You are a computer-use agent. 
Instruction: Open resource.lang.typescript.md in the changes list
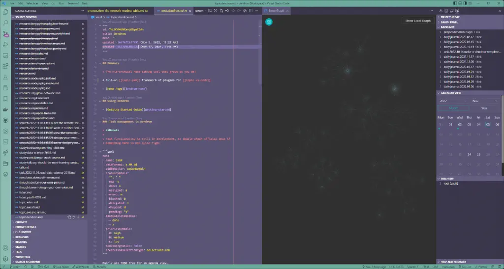pos(49,63)
